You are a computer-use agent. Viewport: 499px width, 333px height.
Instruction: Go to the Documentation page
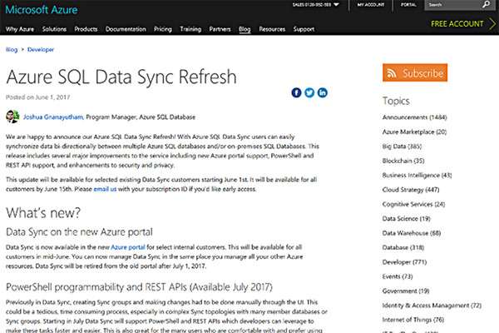coord(126,29)
